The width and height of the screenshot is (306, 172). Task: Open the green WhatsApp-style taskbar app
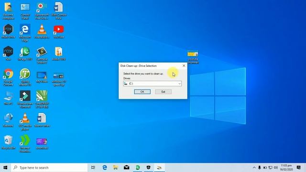click(138, 168)
